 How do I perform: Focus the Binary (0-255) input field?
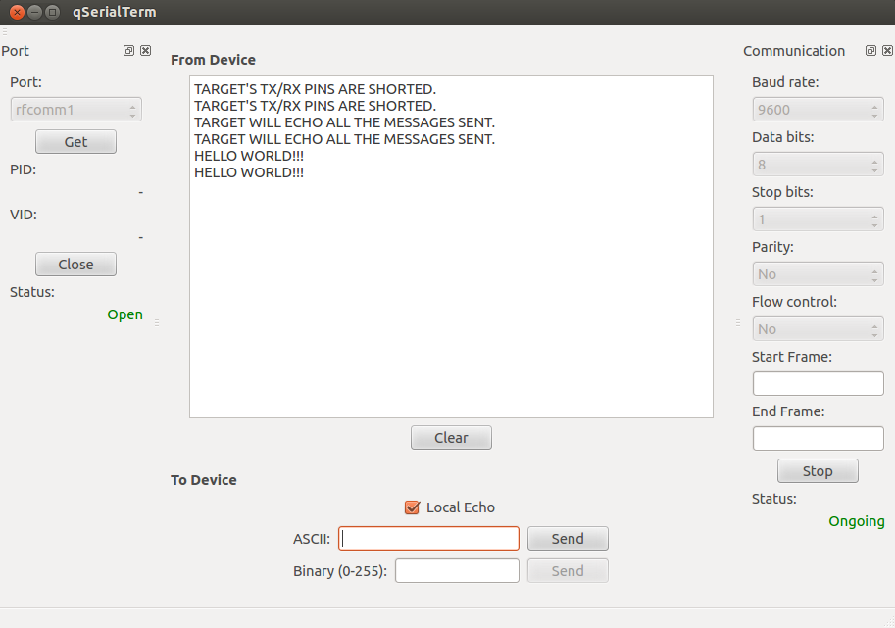pyautogui.click(x=457, y=571)
